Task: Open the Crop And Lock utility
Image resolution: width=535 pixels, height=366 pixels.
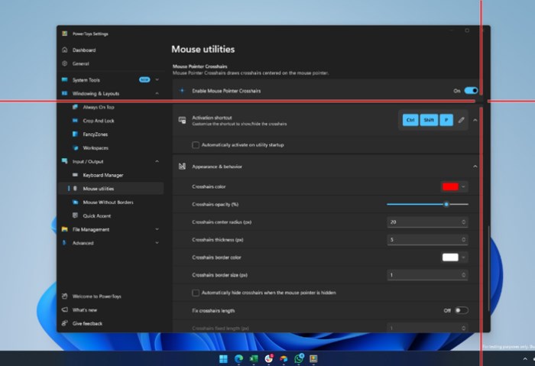Action: (99, 121)
